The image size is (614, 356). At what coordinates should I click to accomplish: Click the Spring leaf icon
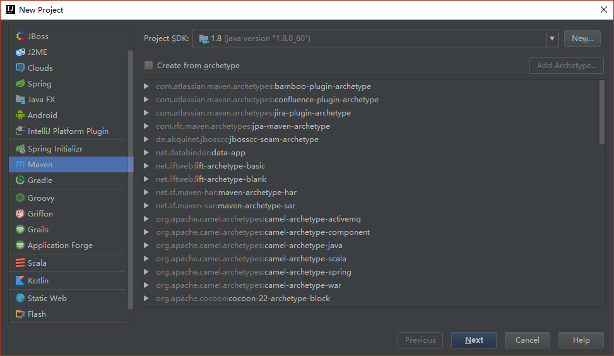point(20,83)
